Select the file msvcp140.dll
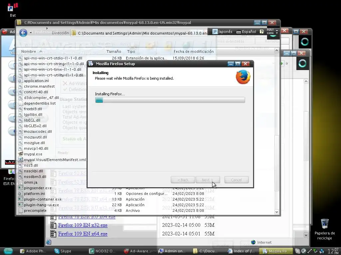341x255 pixels. pos(36,148)
